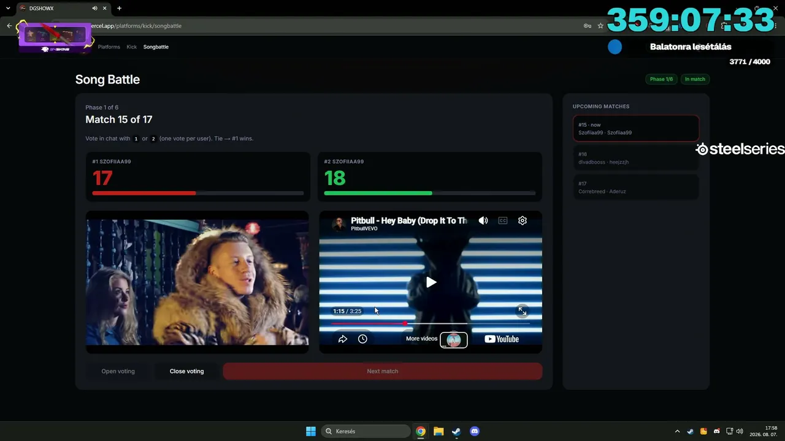Click #1 SZOFIIAA99 vote count 17
Screen dimensions: 785x441
102,178
